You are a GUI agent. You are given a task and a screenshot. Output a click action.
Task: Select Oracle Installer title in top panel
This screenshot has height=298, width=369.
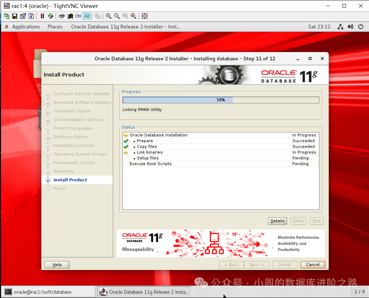(x=126, y=27)
